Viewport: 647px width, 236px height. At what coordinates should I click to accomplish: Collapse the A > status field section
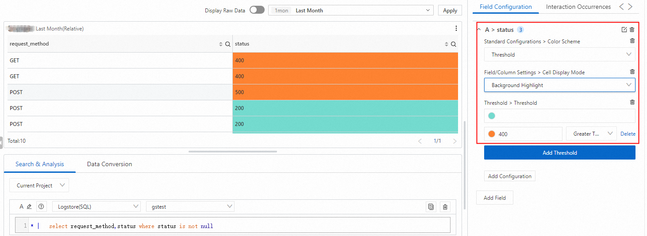(478, 30)
